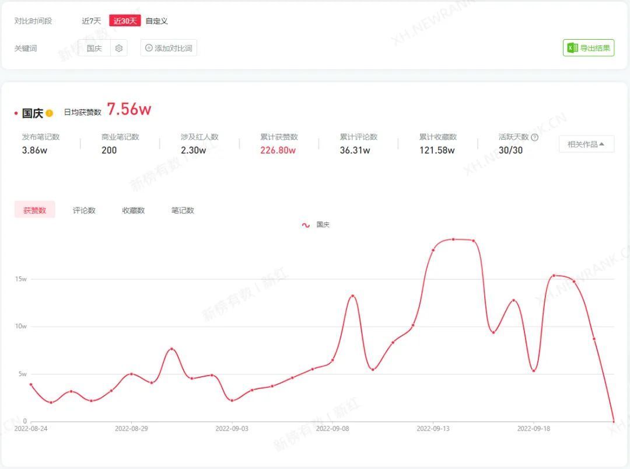Switch to the 评论数 tab
The image size is (630, 469).
pos(84,210)
